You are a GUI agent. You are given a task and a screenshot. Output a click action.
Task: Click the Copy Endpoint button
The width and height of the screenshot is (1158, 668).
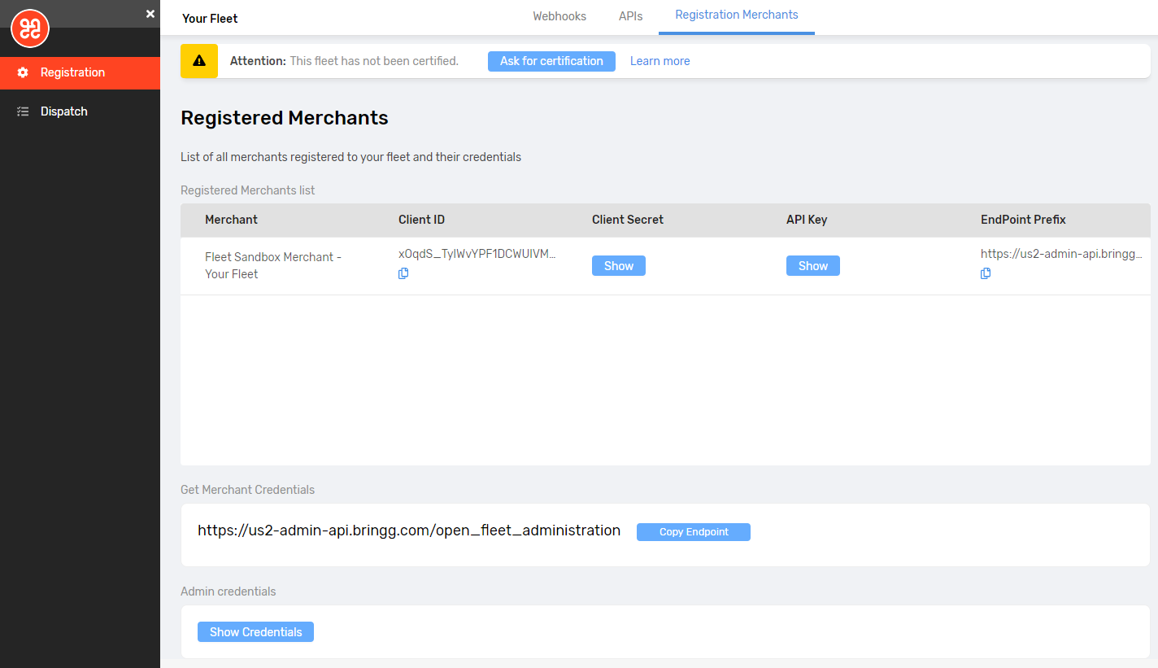click(x=694, y=532)
